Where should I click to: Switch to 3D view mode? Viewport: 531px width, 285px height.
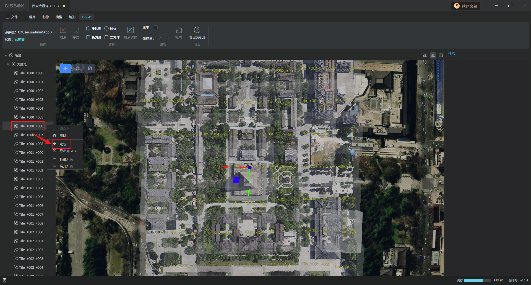(433, 55)
